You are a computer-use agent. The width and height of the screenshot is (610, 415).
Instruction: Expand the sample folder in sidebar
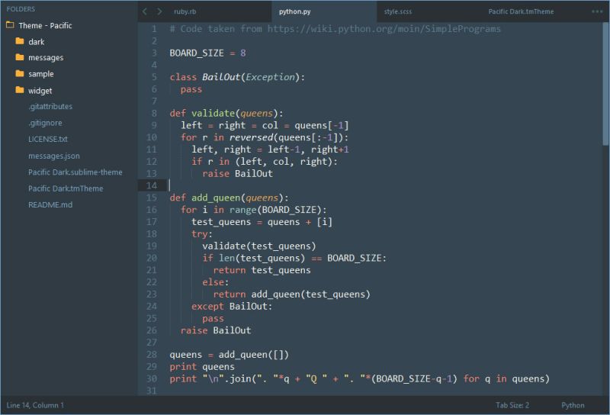[x=41, y=74]
